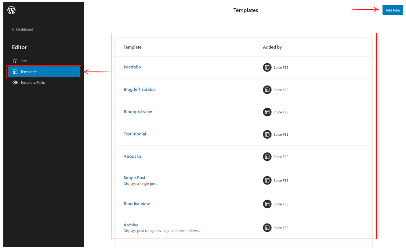The height and width of the screenshot is (249, 406).
Task: Click the Templates layout icon in sidebar
Action: (x=15, y=72)
